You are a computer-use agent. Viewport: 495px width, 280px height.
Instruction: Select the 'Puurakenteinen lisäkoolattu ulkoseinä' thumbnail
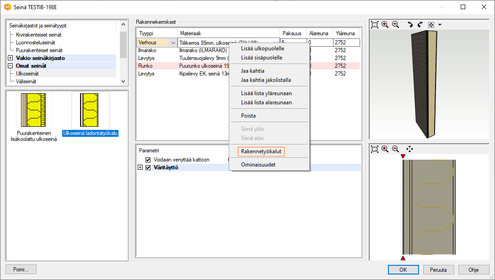point(34,112)
